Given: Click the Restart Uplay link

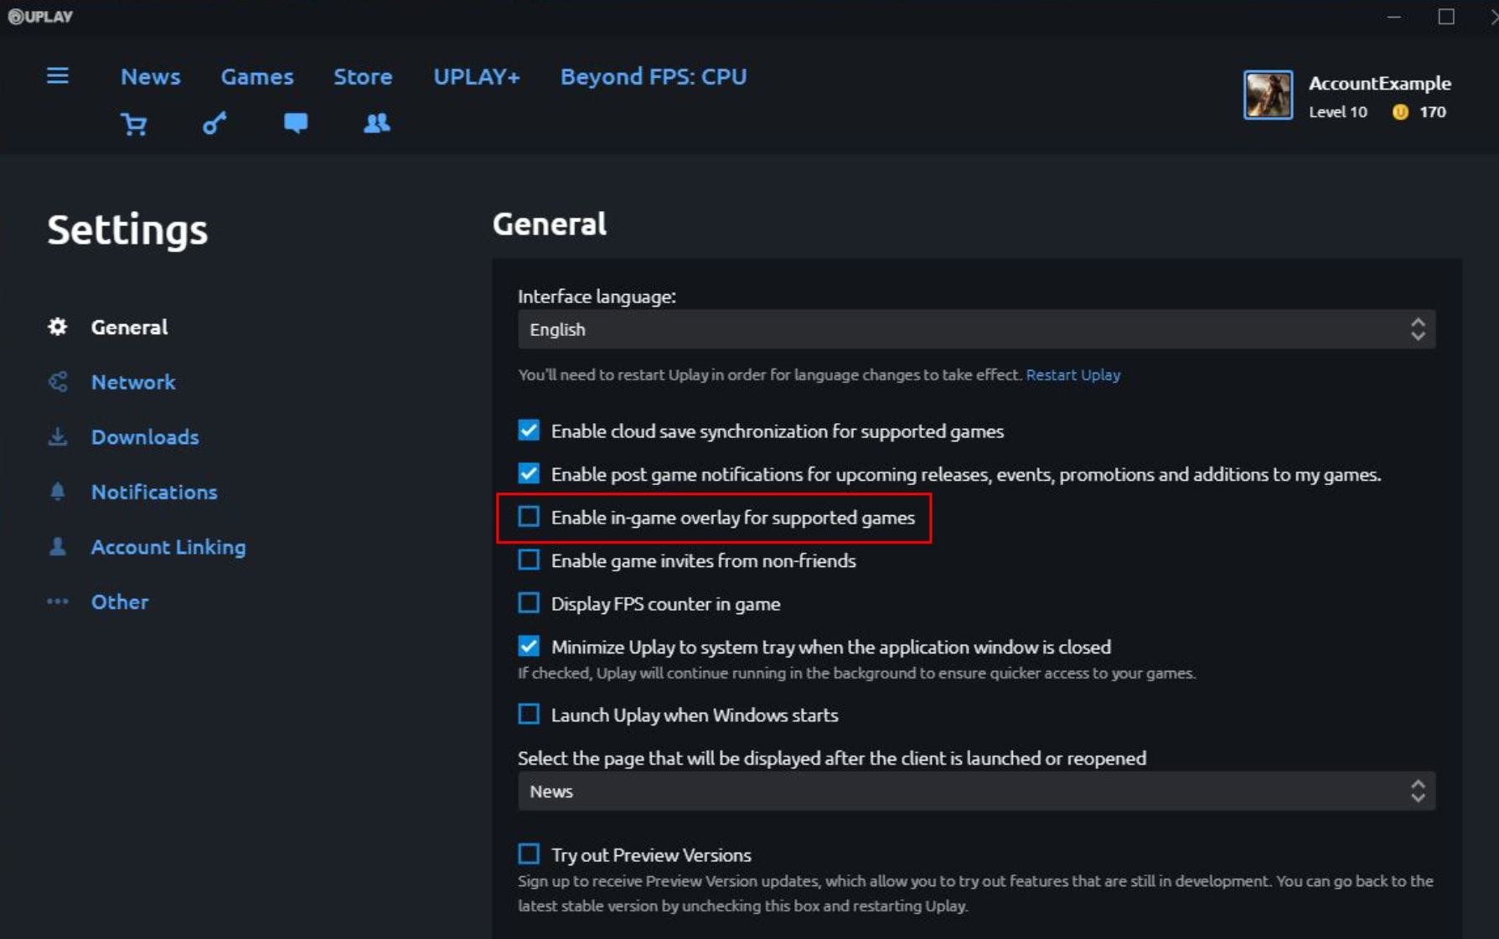Looking at the screenshot, I should [x=1073, y=374].
